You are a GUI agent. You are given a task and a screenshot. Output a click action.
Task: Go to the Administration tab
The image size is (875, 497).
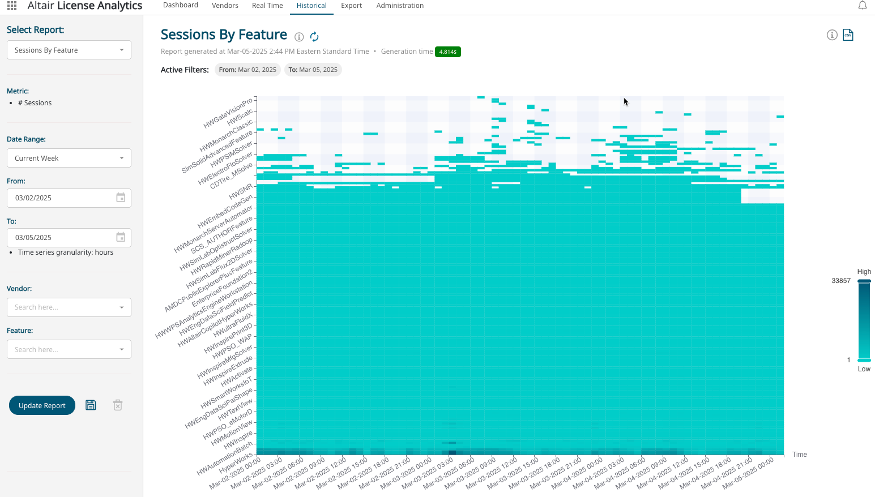pos(400,6)
